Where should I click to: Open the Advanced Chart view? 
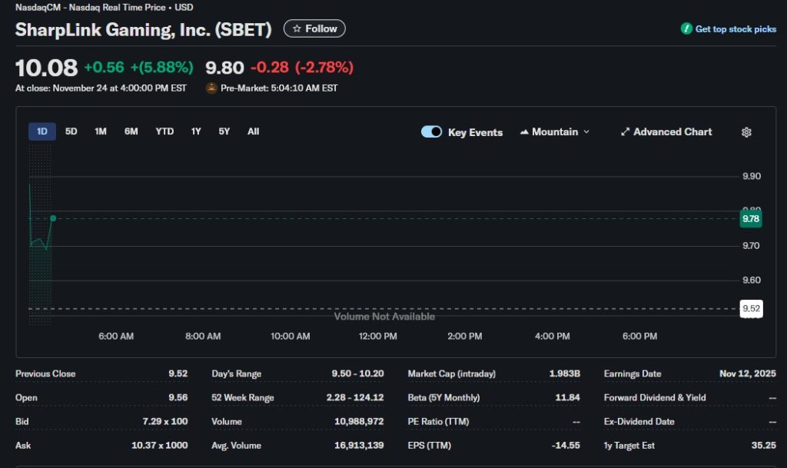pyautogui.click(x=672, y=132)
